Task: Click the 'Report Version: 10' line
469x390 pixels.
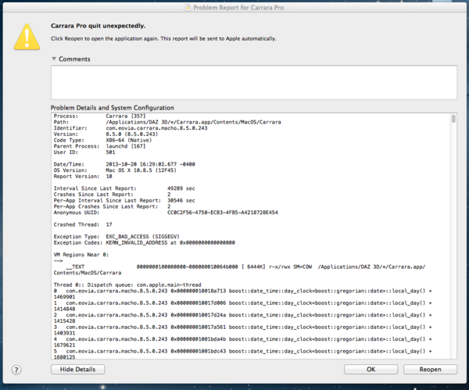Action: tap(83, 176)
